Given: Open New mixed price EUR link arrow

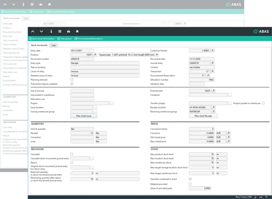Looking at the screenshot, I should click(x=229, y=141).
